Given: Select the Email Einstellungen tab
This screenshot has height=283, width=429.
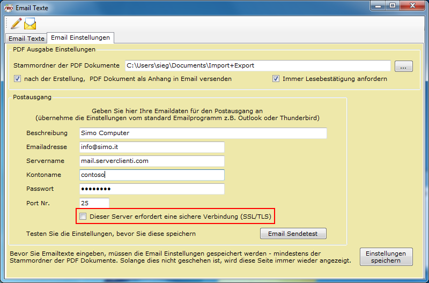Looking at the screenshot, I should click(x=80, y=38).
